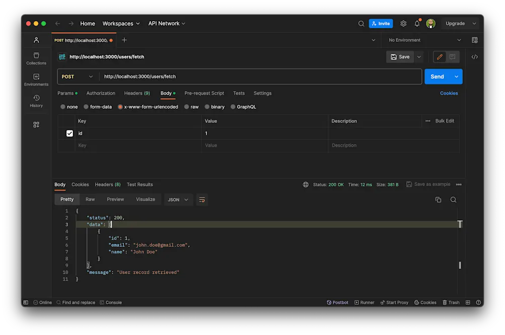Open the Environments sidebar panel

35,79
